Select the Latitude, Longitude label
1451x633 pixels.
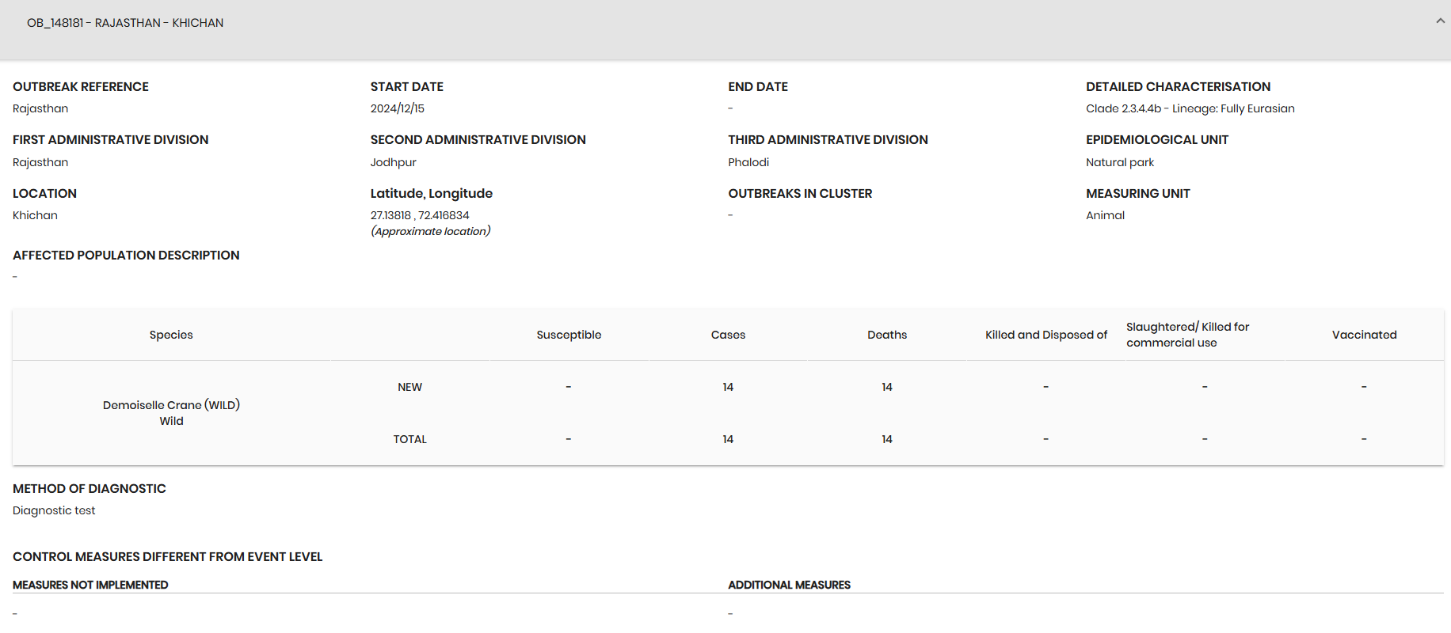pyautogui.click(x=432, y=194)
